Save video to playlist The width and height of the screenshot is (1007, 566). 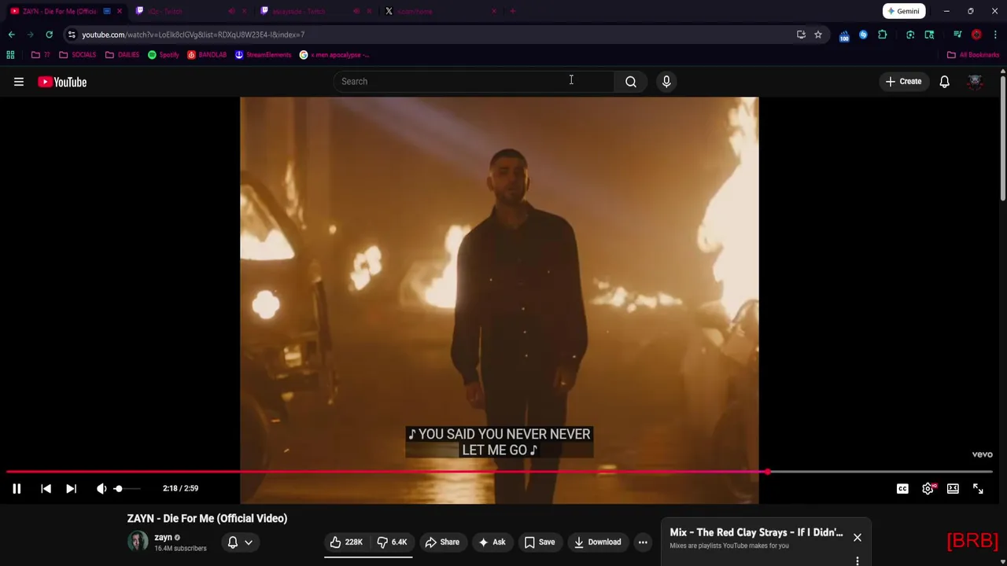pos(540,542)
